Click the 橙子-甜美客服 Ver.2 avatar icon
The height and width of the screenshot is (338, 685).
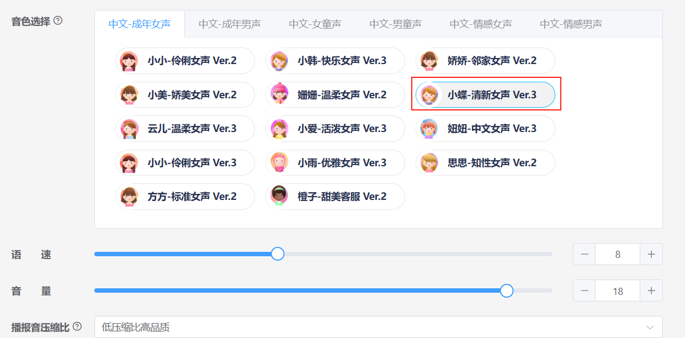point(279,197)
